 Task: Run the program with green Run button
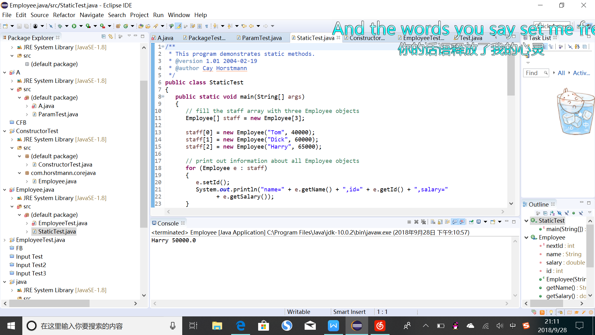coord(74,26)
